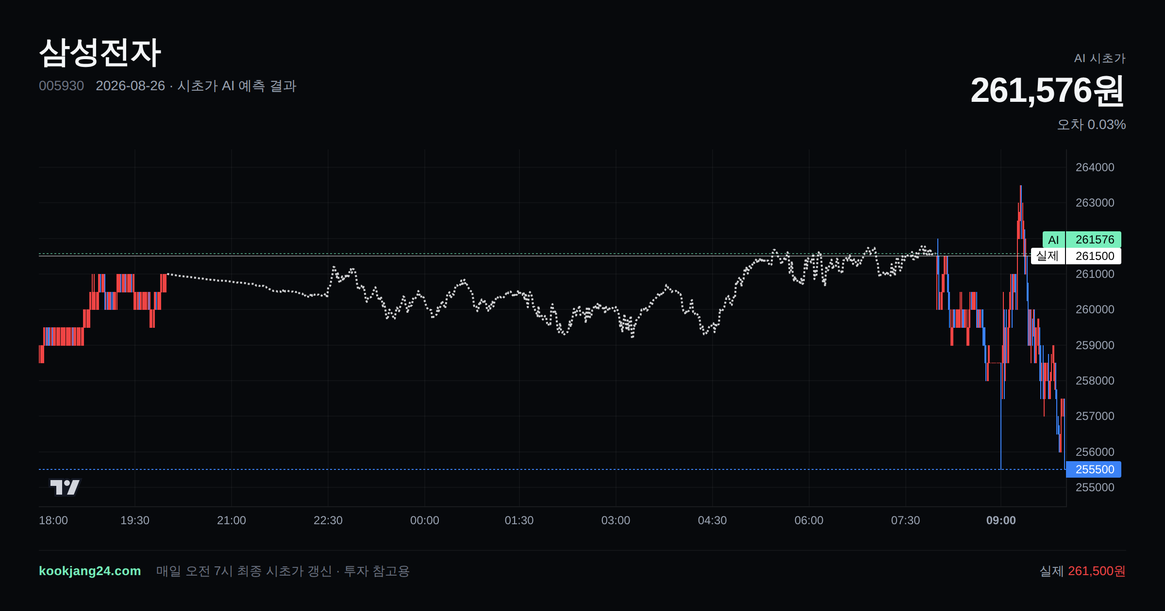The image size is (1165, 611).
Task: Click the 258000 price axis label
Action: [1095, 381]
